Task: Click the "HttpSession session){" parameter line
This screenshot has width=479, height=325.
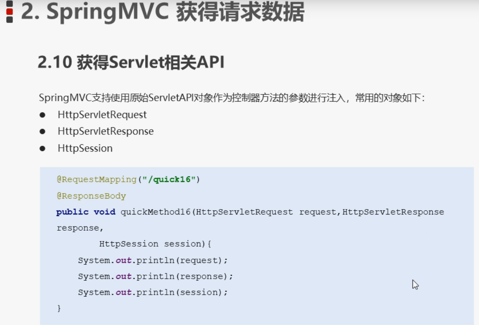Action: pos(155,244)
